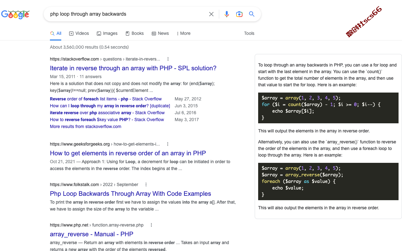Start voice search with the microphone icon
The width and height of the screenshot is (402, 251).
click(227, 14)
